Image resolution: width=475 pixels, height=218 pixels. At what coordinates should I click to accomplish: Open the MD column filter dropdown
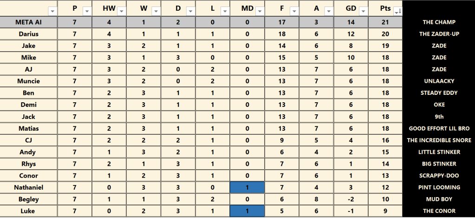259,11
